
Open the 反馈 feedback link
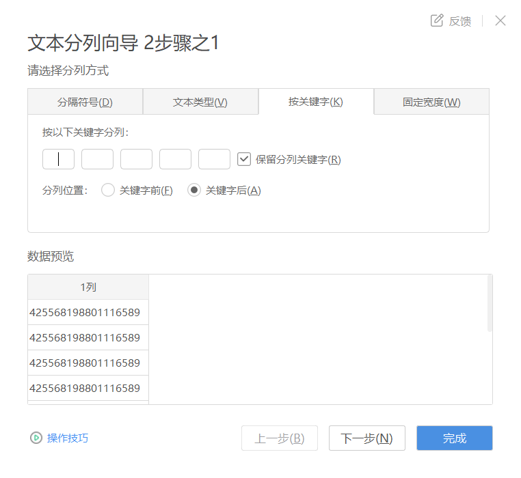pyautogui.click(x=460, y=21)
